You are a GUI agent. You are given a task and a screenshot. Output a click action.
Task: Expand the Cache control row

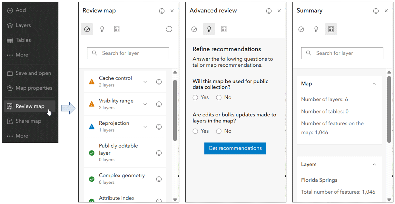coord(145,82)
